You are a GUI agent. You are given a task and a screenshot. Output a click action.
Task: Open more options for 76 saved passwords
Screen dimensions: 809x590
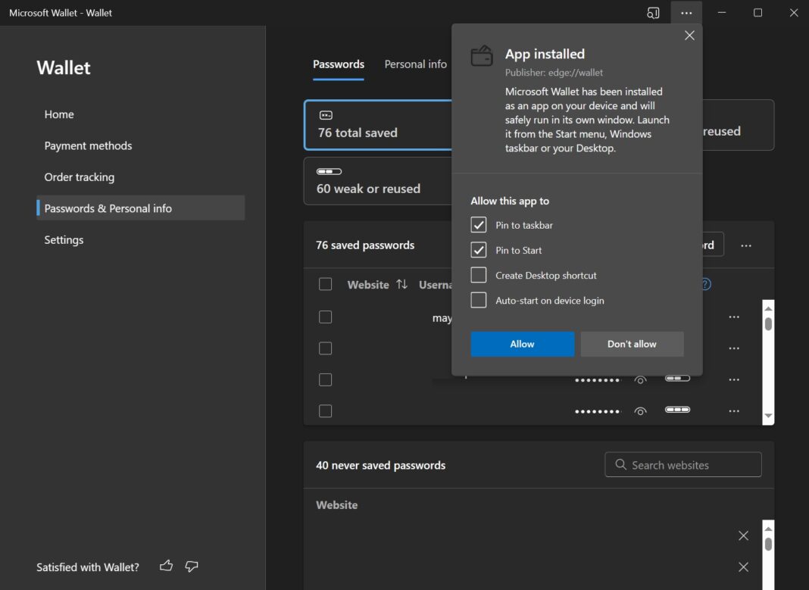(747, 244)
